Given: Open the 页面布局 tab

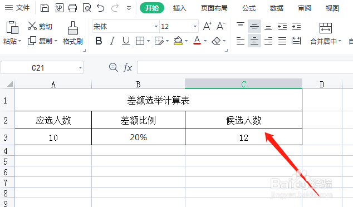Looking at the screenshot, I should (x=214, y=8).
